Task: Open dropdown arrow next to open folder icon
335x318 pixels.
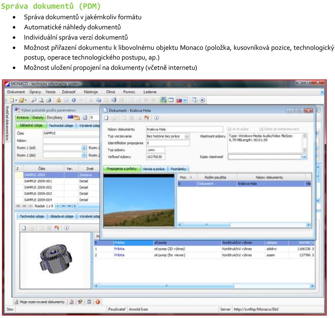Action: (26, 100)
